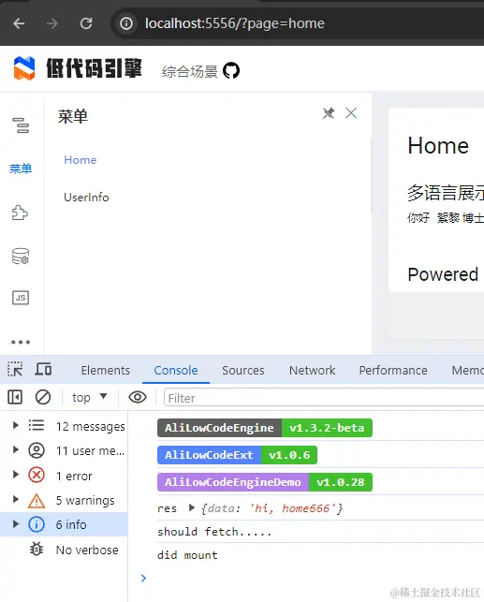Show more sidebar items via ellipsis
Viewport: 484px width, 602px height.
click(x=21, y=342)
